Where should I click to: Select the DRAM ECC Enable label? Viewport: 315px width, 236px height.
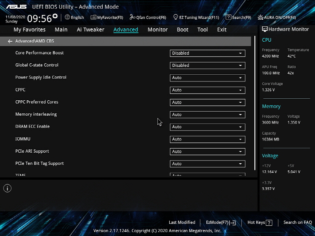(32, 126)
